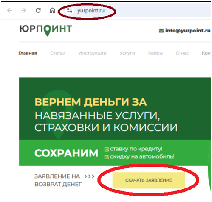Go back with the browser back arrow
Image resolution: width=212 pixels, height=202 pixels.
pyautogui.click(x=10, y=10)
